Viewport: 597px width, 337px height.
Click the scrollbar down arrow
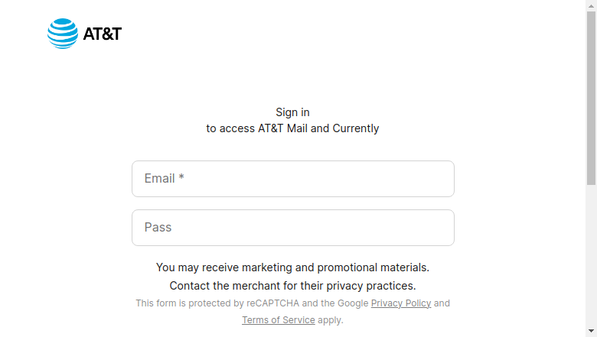tap(591, 331)
